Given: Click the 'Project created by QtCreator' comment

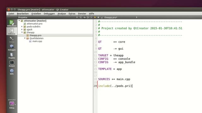Looking at the screenshot, I should [140, 28].
